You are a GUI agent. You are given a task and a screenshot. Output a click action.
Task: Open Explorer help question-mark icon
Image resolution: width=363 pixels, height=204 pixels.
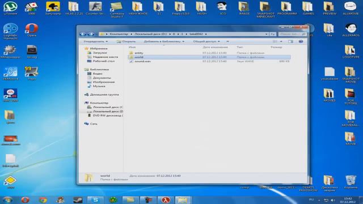pyautogui.click(x=301, y=41)
